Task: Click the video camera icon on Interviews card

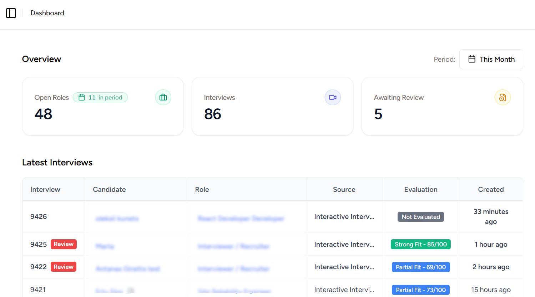Action: (x=333, y=97)
